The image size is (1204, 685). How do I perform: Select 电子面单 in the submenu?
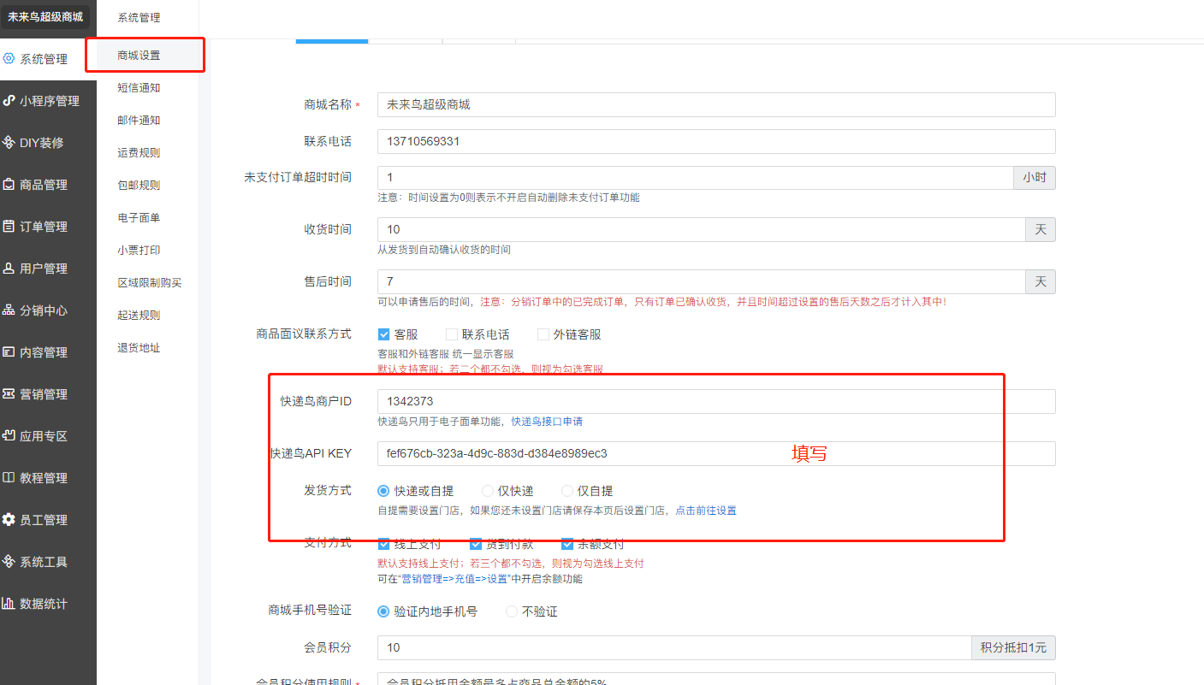[139, 218]
